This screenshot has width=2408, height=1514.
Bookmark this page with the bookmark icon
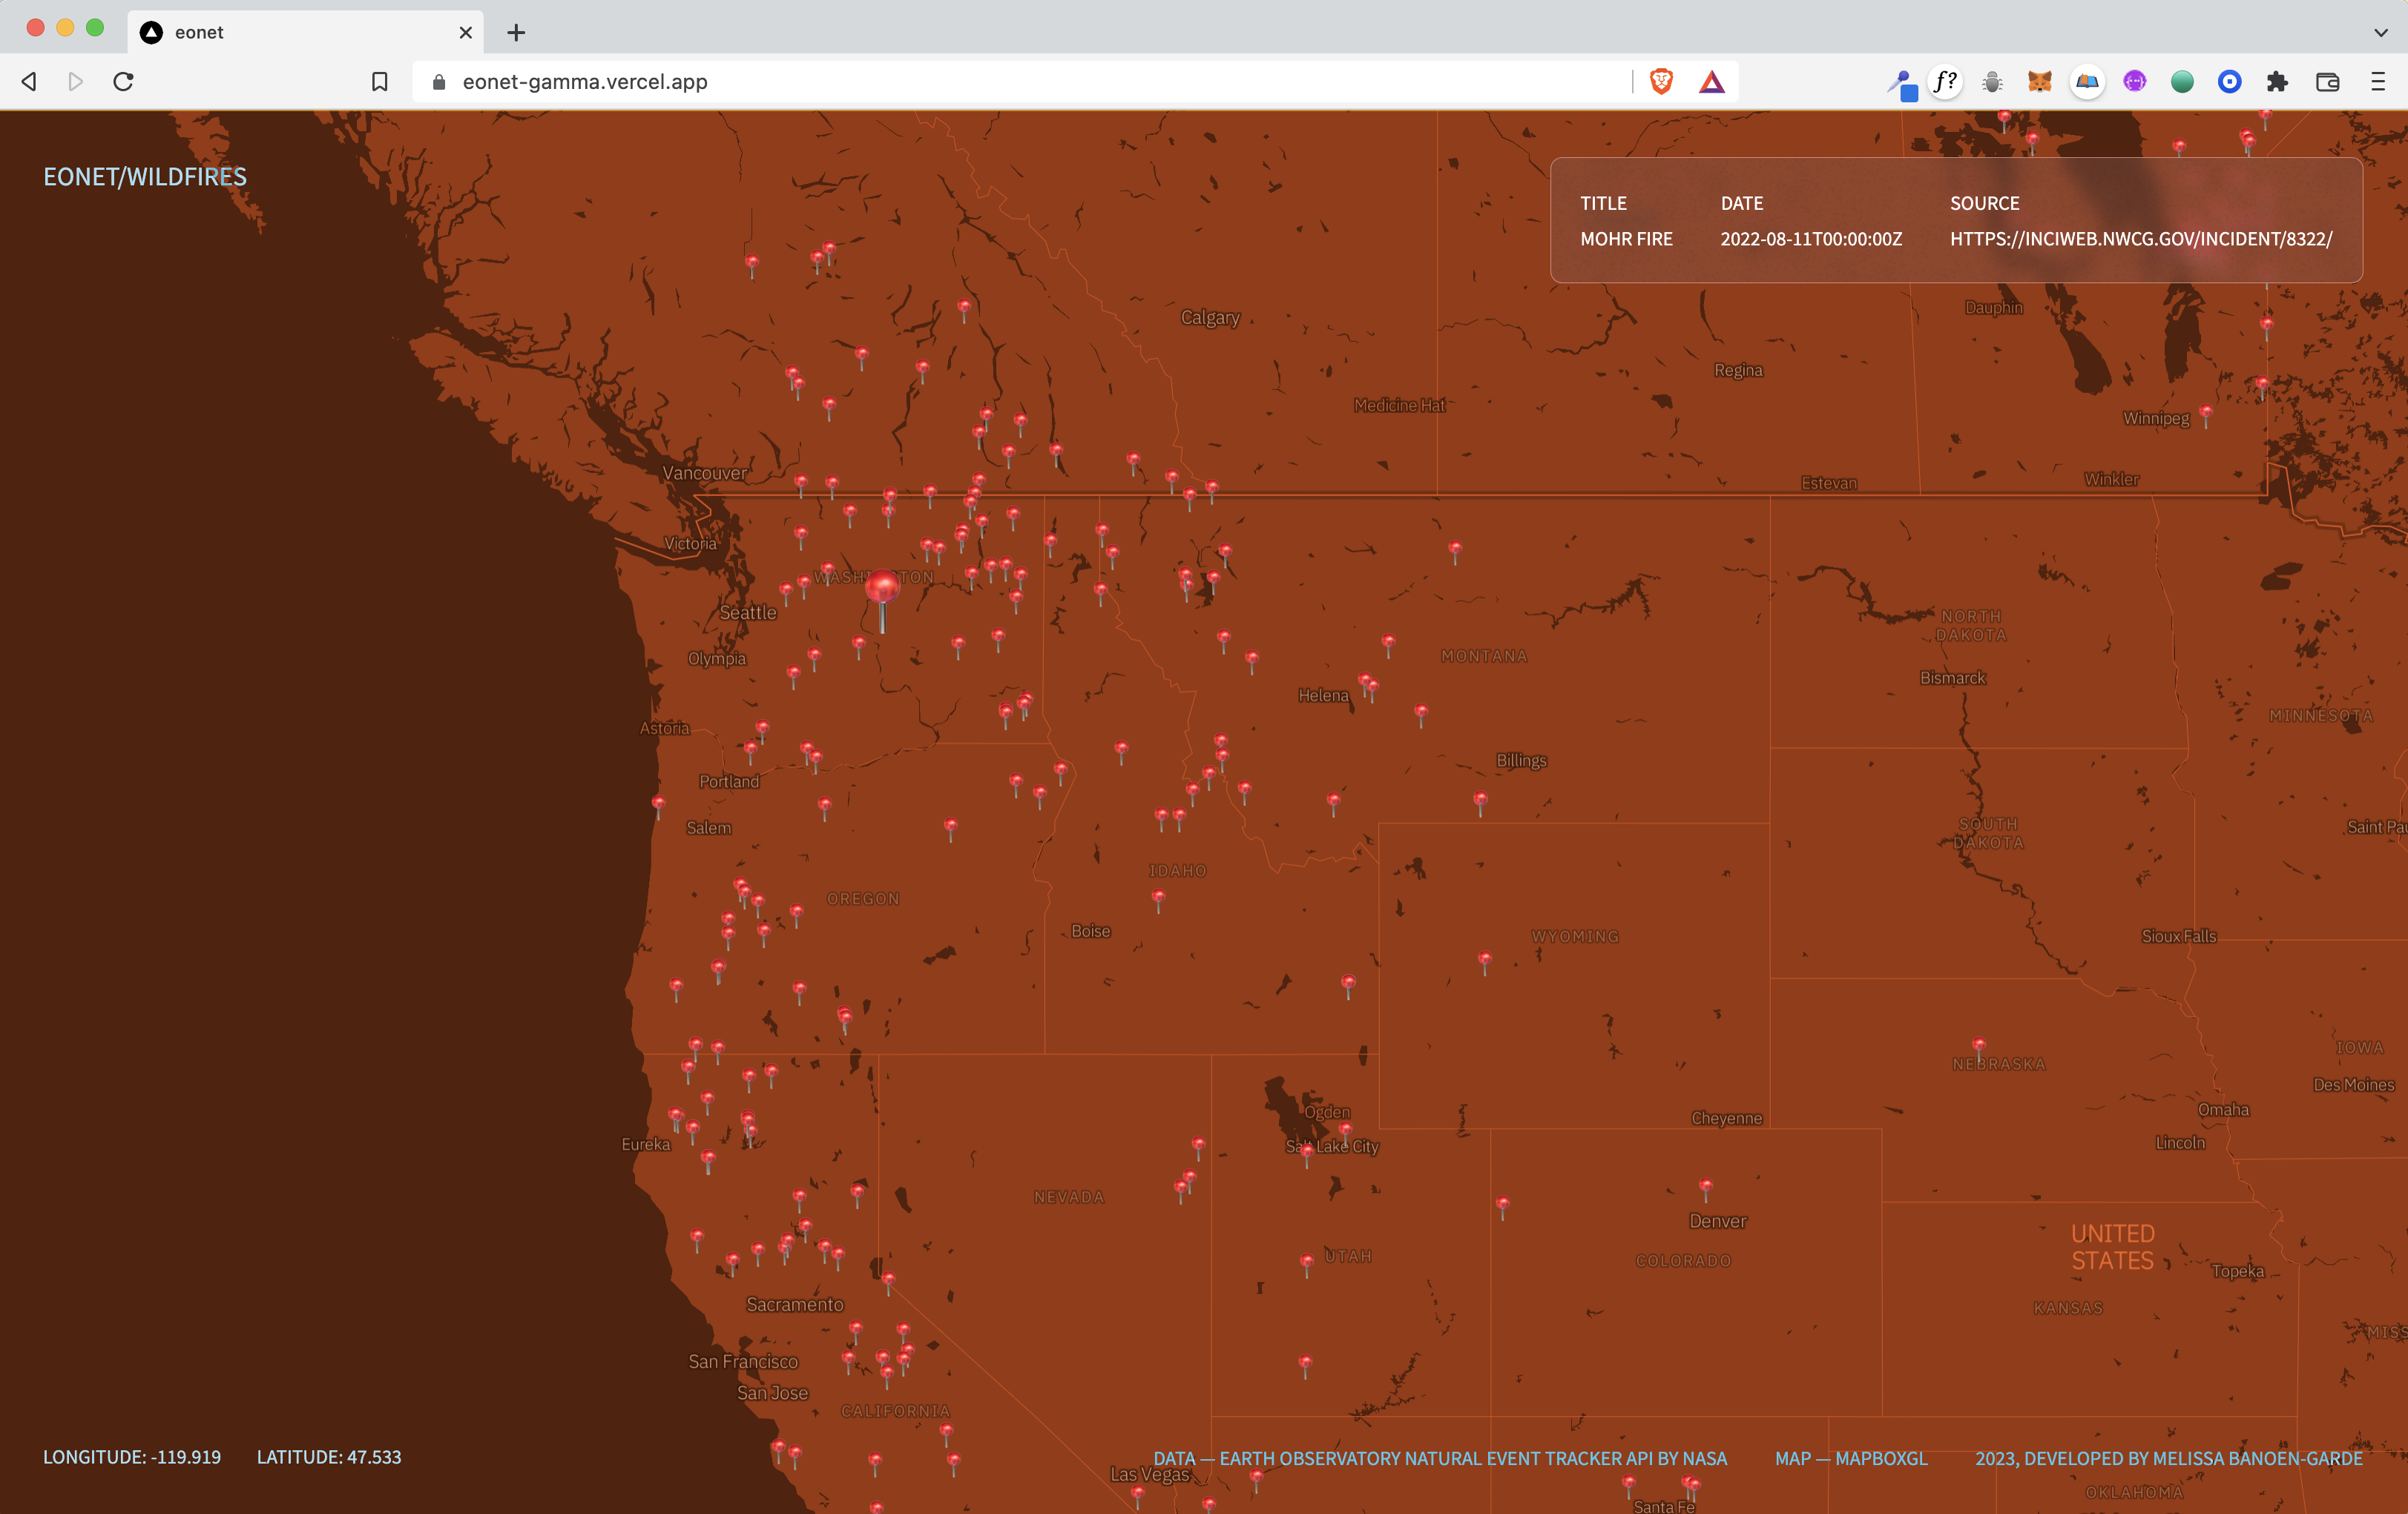point(380,82)
